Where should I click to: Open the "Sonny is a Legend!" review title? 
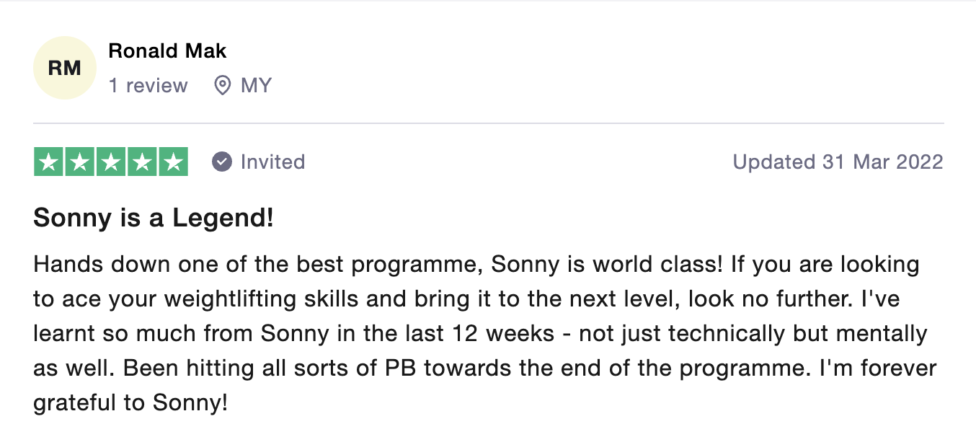pos(154,218)
